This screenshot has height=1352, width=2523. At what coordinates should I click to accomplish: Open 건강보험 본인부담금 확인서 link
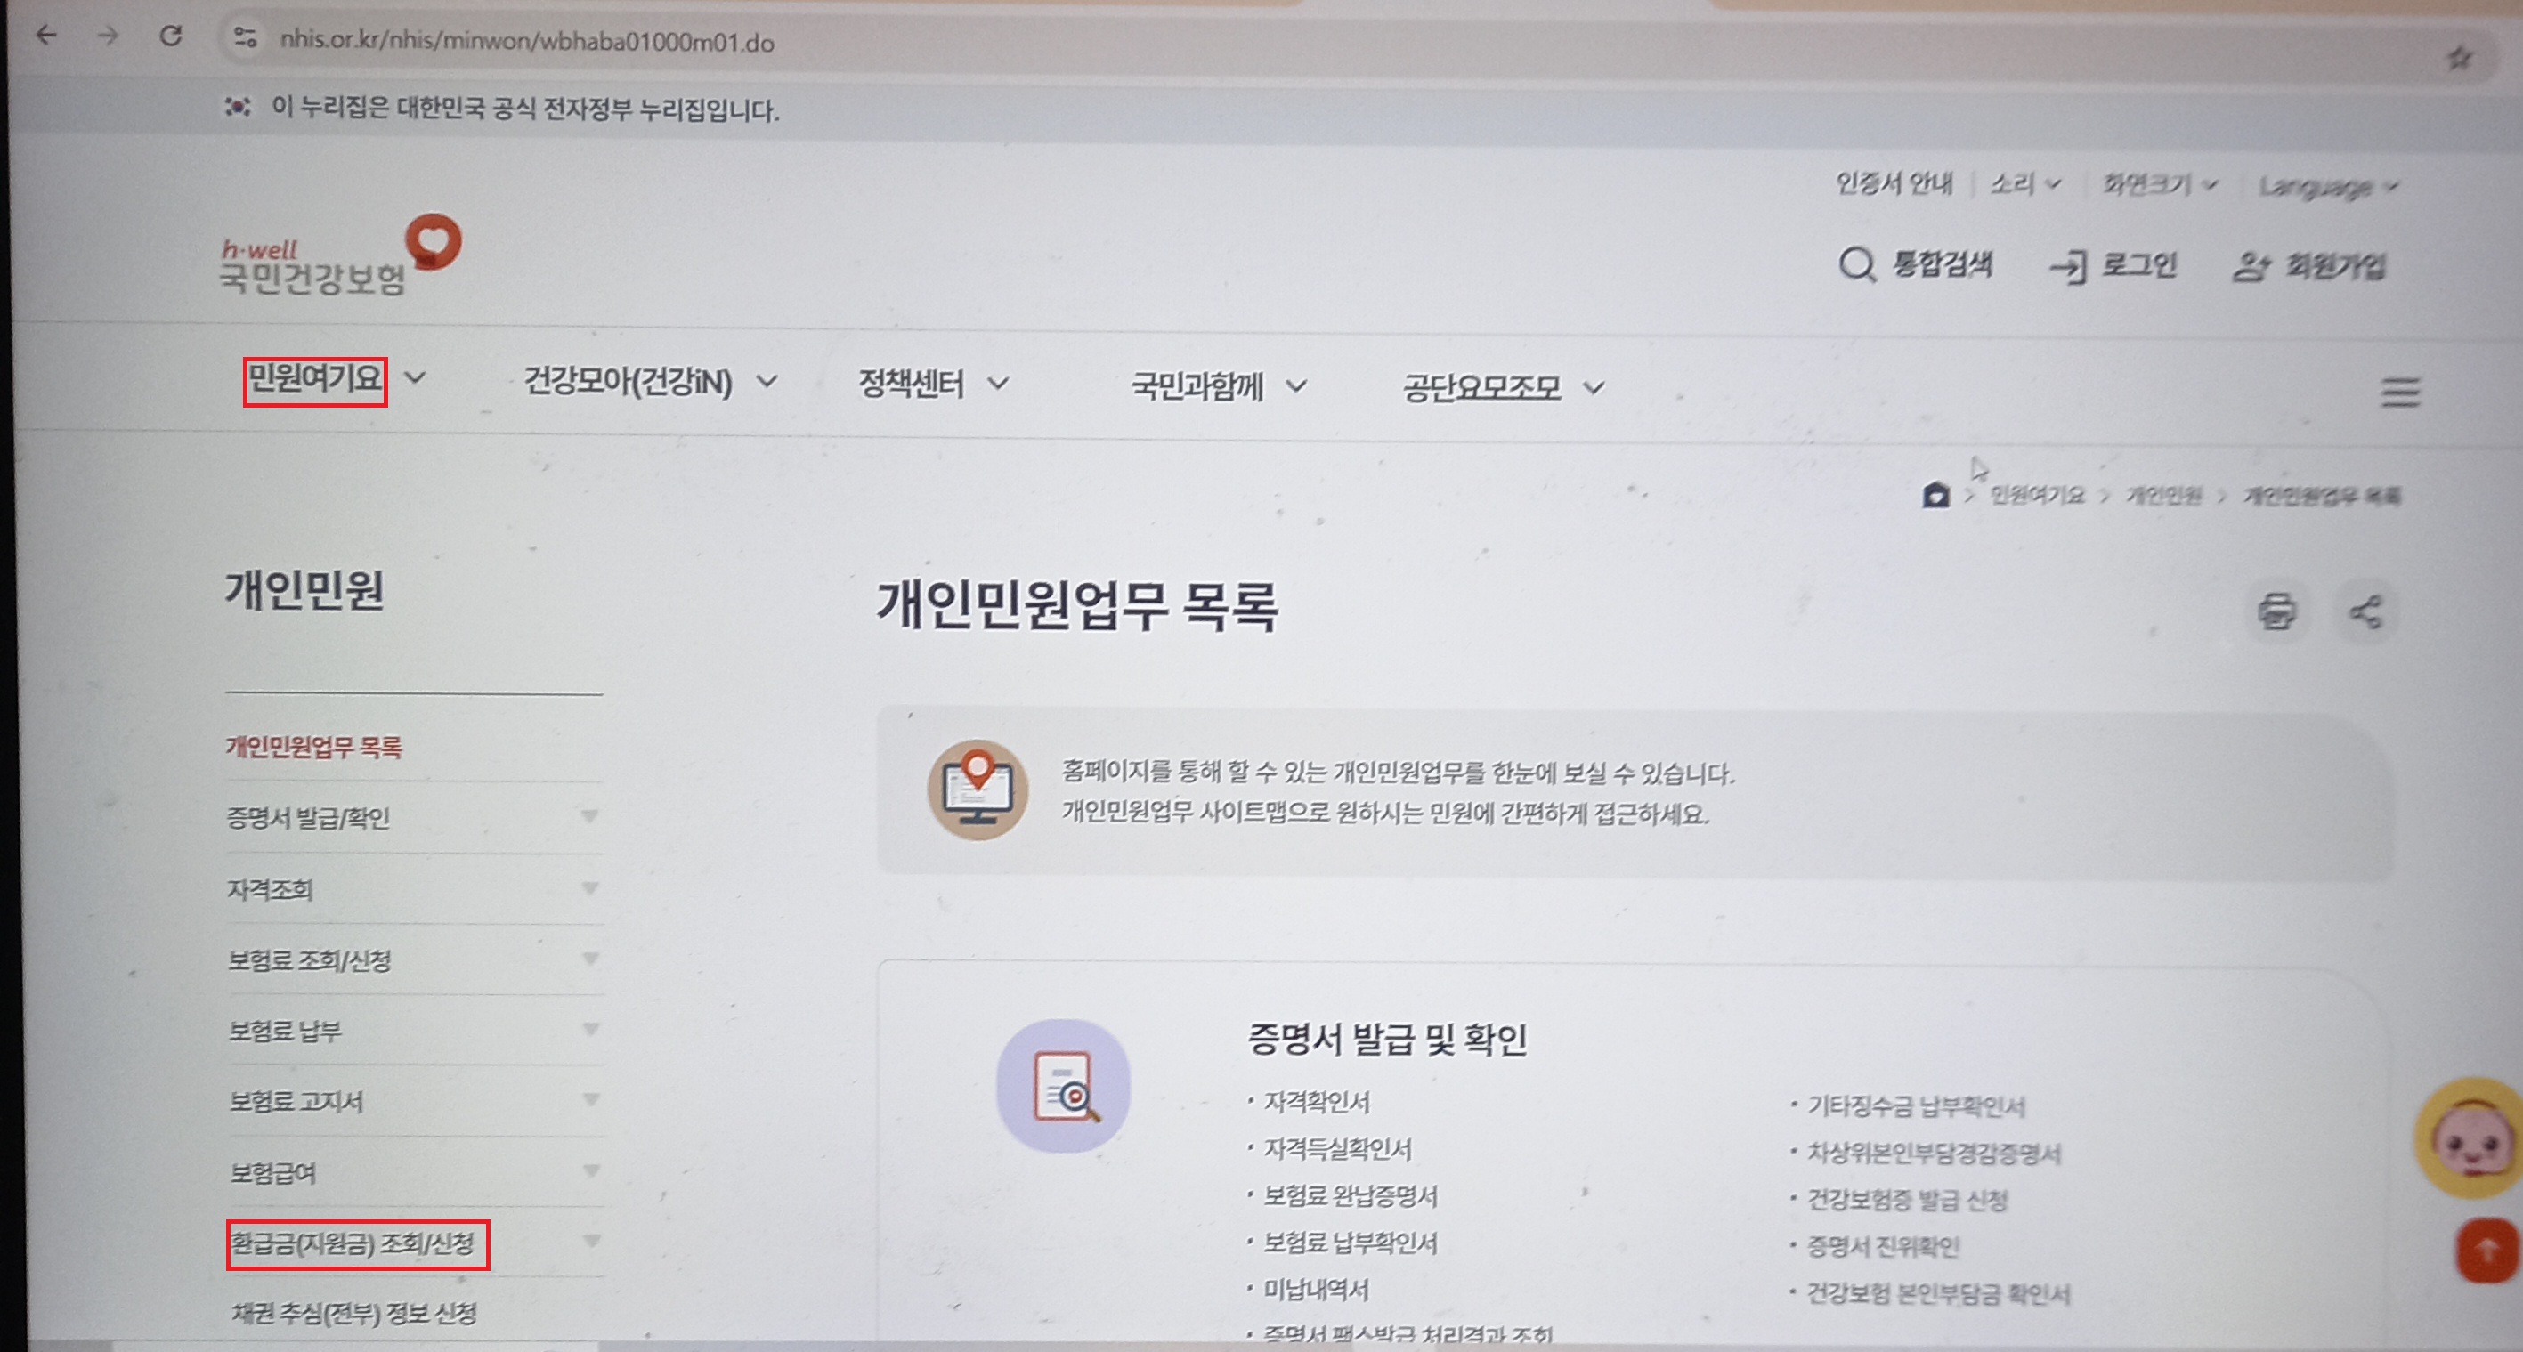tap(1938, 1294)
